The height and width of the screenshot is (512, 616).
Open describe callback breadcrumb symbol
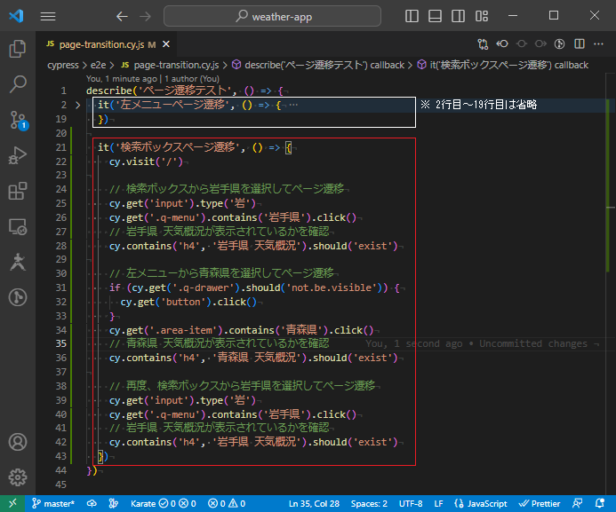pyautogui.click(x=318, y=65)
